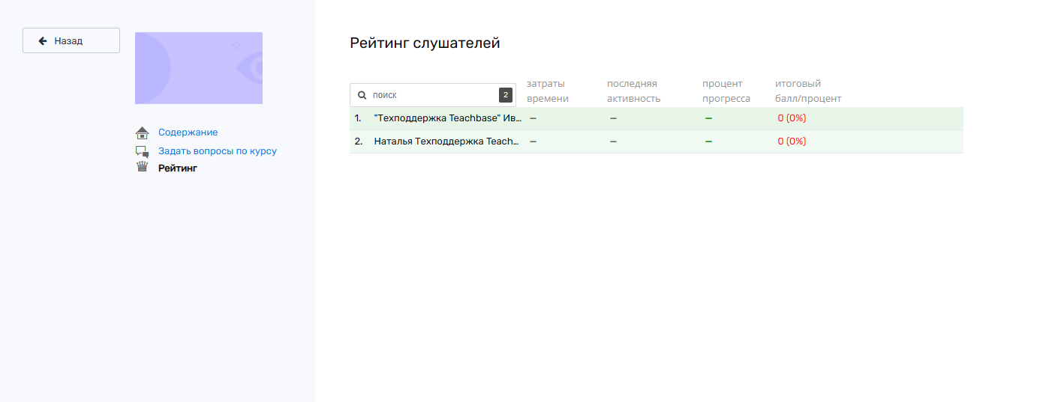This screenshot has height=402, width=1052.
Task: Click 0 (0%) score in row 2
Action: click(792, 141)
